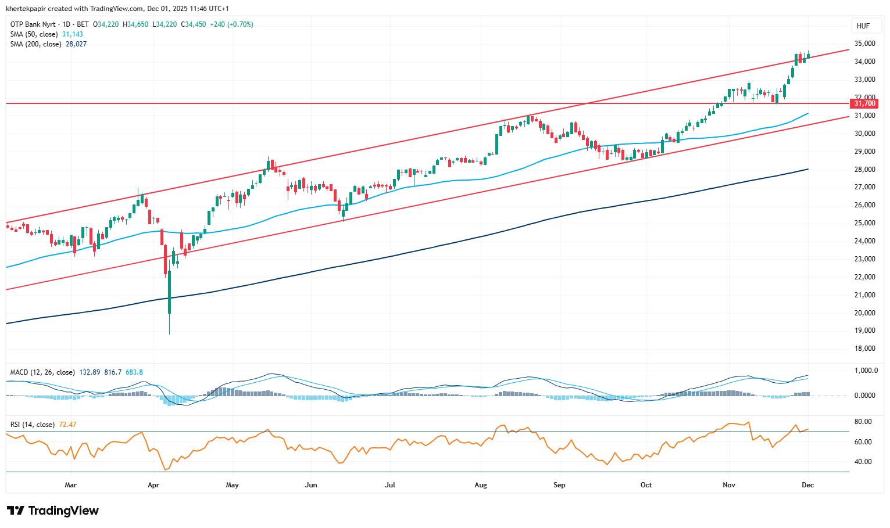Click the Aug label on time axis

(481, 484)
